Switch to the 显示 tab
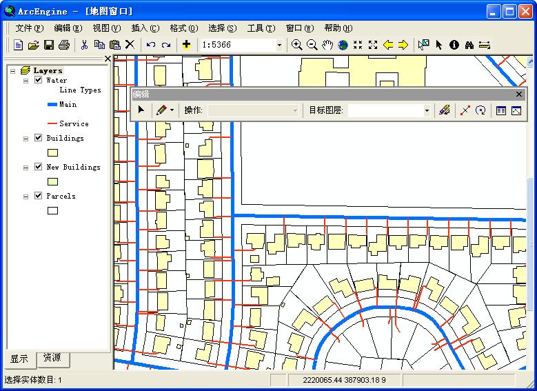 click(19, 359)
